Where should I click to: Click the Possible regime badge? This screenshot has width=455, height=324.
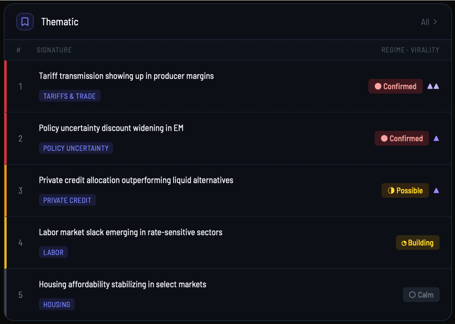coord(405,191)
